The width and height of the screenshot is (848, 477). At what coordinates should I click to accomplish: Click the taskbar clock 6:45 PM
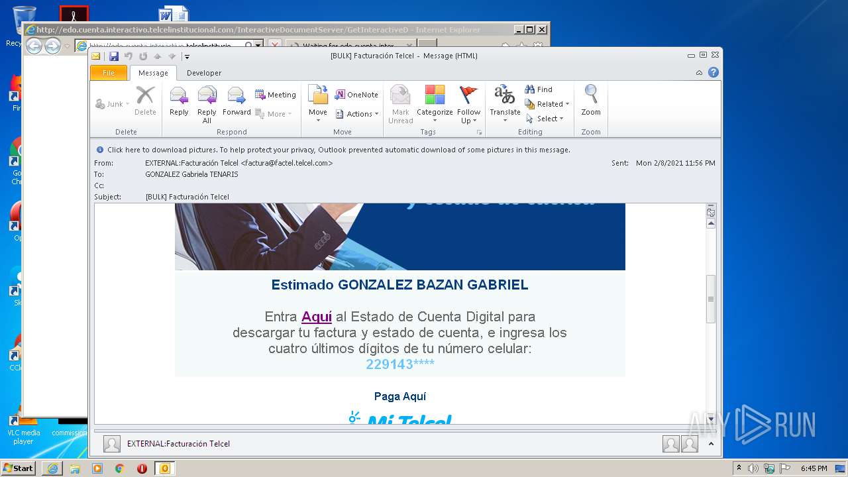(814, 468)
